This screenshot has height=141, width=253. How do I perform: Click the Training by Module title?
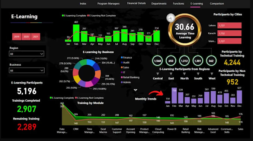[x=90, y=103]
